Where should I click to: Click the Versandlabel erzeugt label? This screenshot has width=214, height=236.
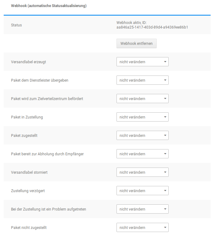click(29, 62)
